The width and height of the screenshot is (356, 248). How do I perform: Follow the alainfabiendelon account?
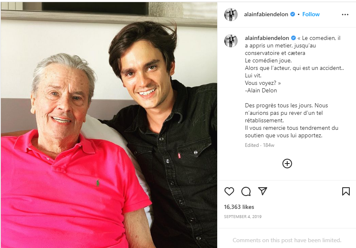311,14
